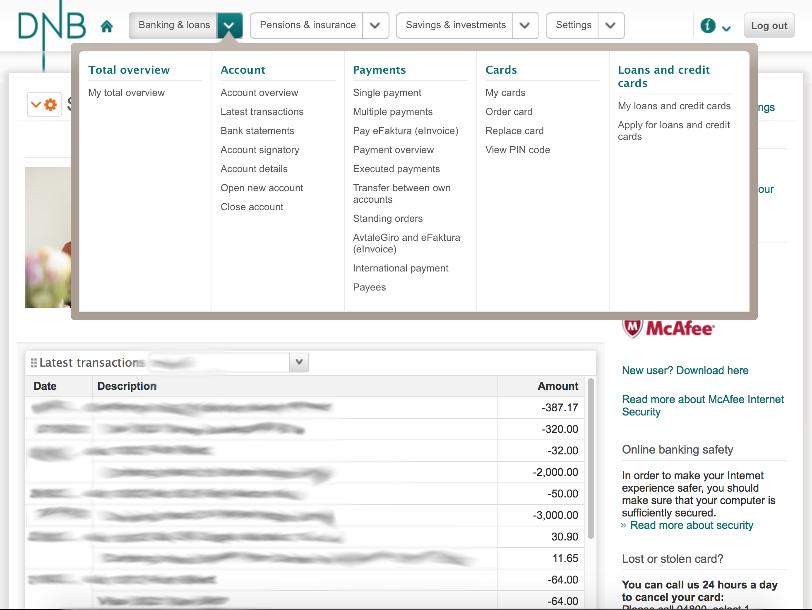
Task: Click My loans and credit cards
Action: [x=674, y=106]
